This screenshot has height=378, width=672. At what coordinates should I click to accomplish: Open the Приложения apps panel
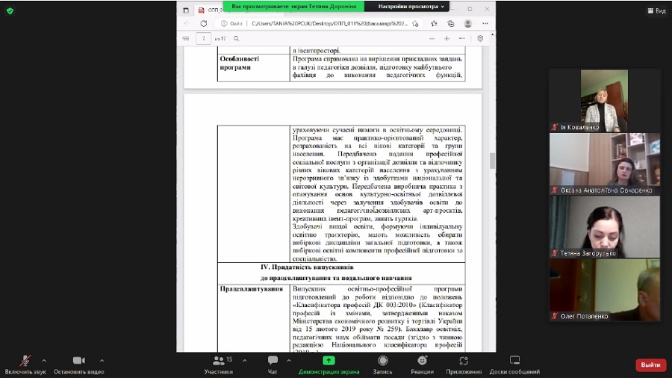click(x=464, y=364)
